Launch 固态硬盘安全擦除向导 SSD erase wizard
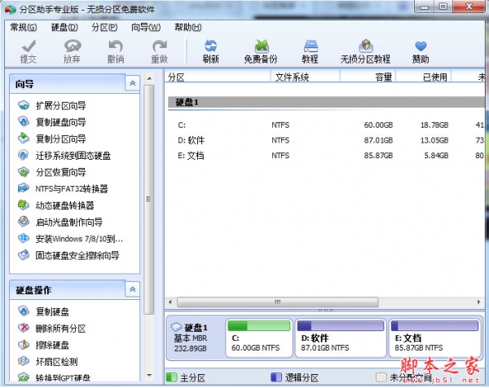 coord(68,255)
